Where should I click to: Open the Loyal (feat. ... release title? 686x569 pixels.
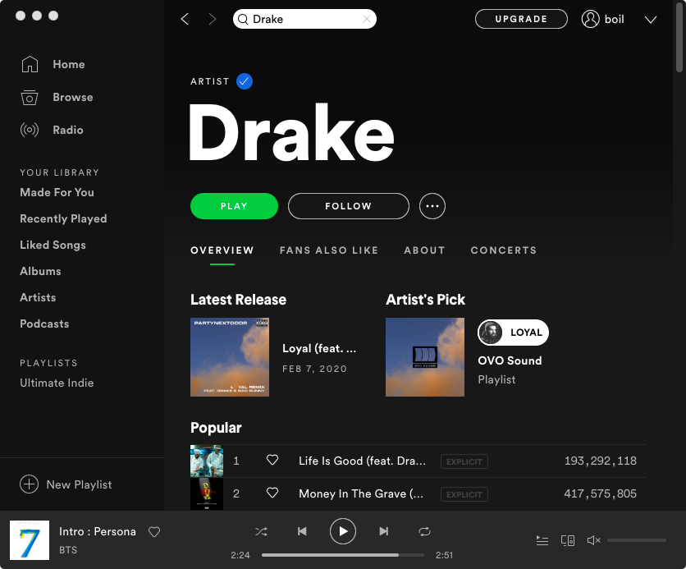319,348
